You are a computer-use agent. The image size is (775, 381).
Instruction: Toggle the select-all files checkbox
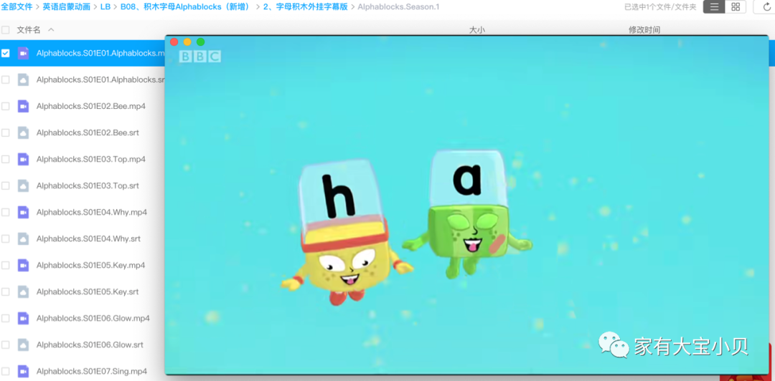pos(6,29)
